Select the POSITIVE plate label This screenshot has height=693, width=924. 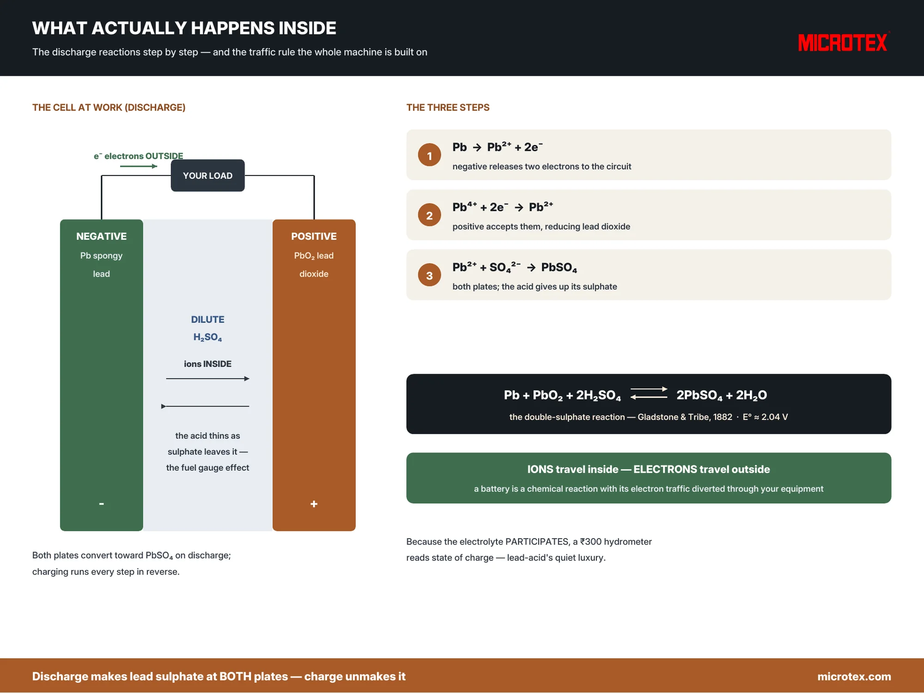314,237
